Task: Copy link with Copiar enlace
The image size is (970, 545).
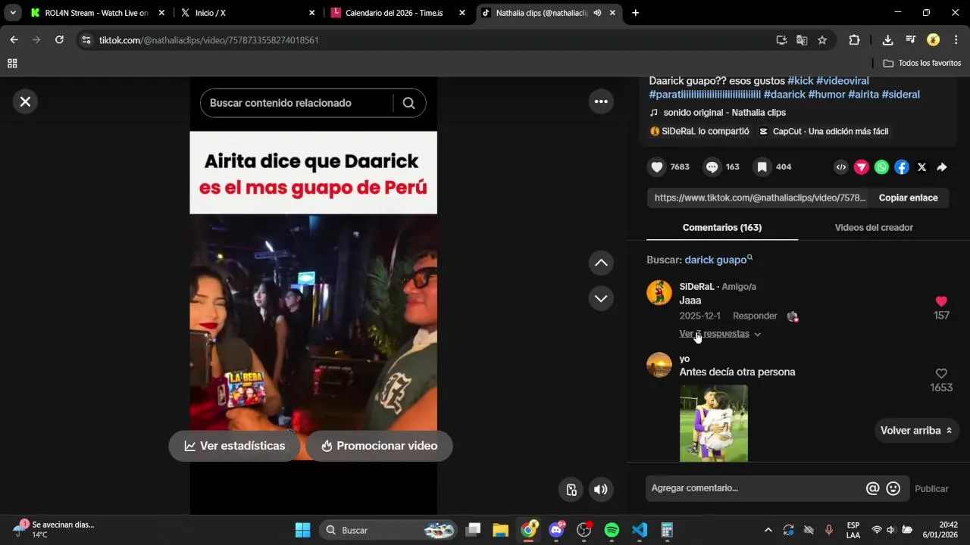Action: [x=908, y=198]
